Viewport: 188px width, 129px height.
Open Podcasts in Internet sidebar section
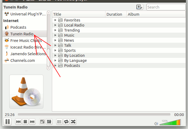point(25,27)
